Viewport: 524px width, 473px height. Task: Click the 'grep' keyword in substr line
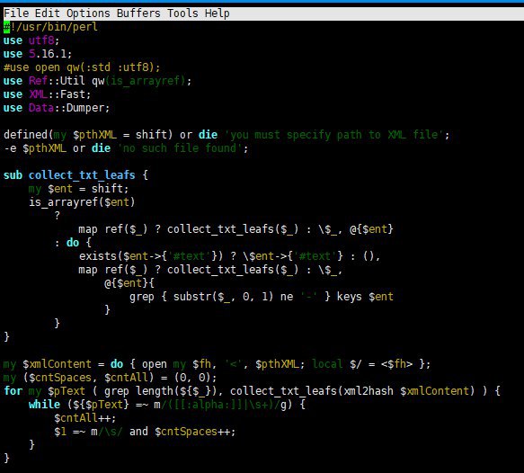[142, 297]
